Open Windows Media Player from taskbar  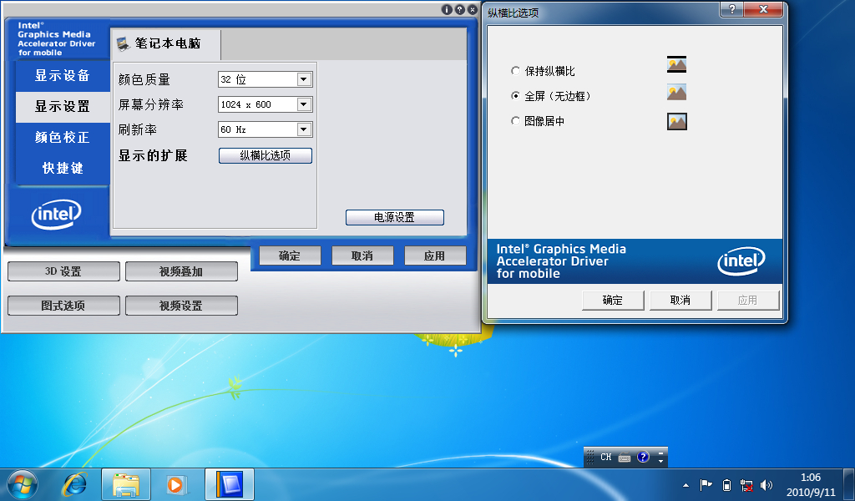click(175, 484)
